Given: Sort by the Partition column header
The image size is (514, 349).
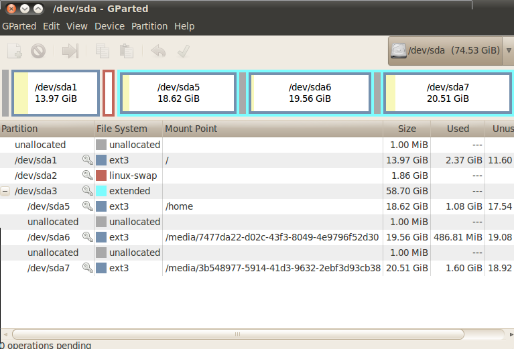Looking at the screenshot, I should point(47,129).
